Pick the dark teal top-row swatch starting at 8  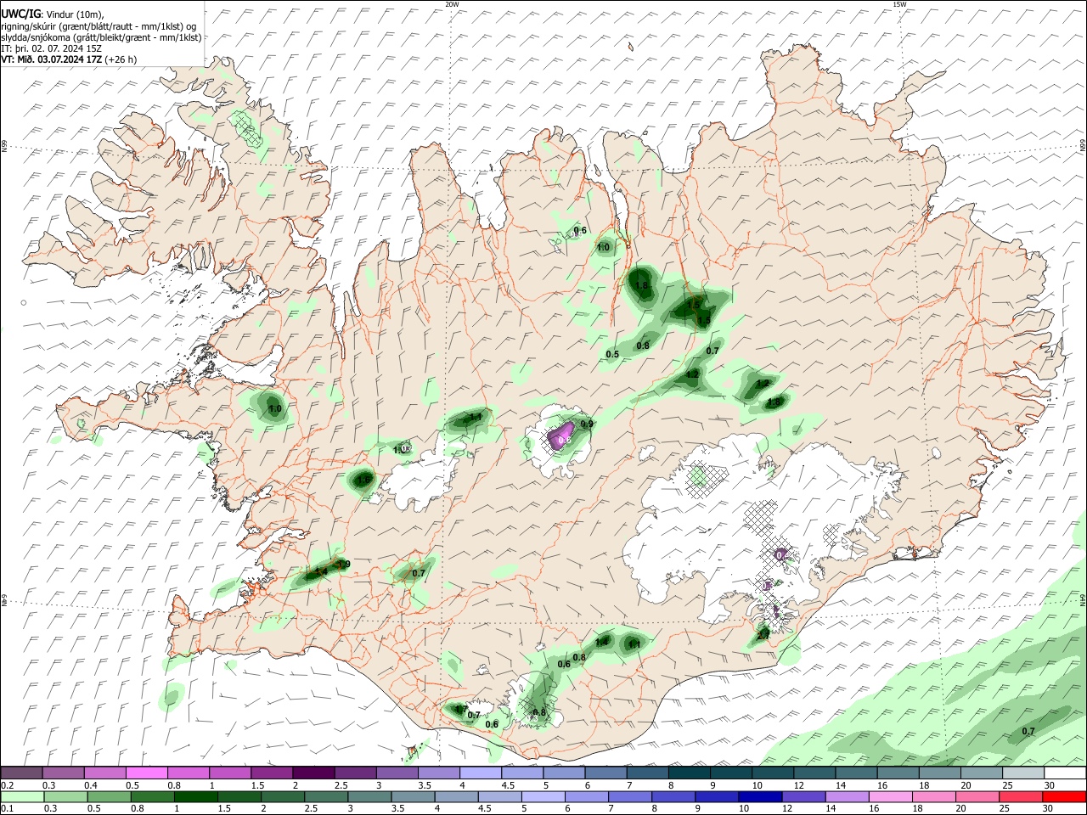(x=689, y=773)
